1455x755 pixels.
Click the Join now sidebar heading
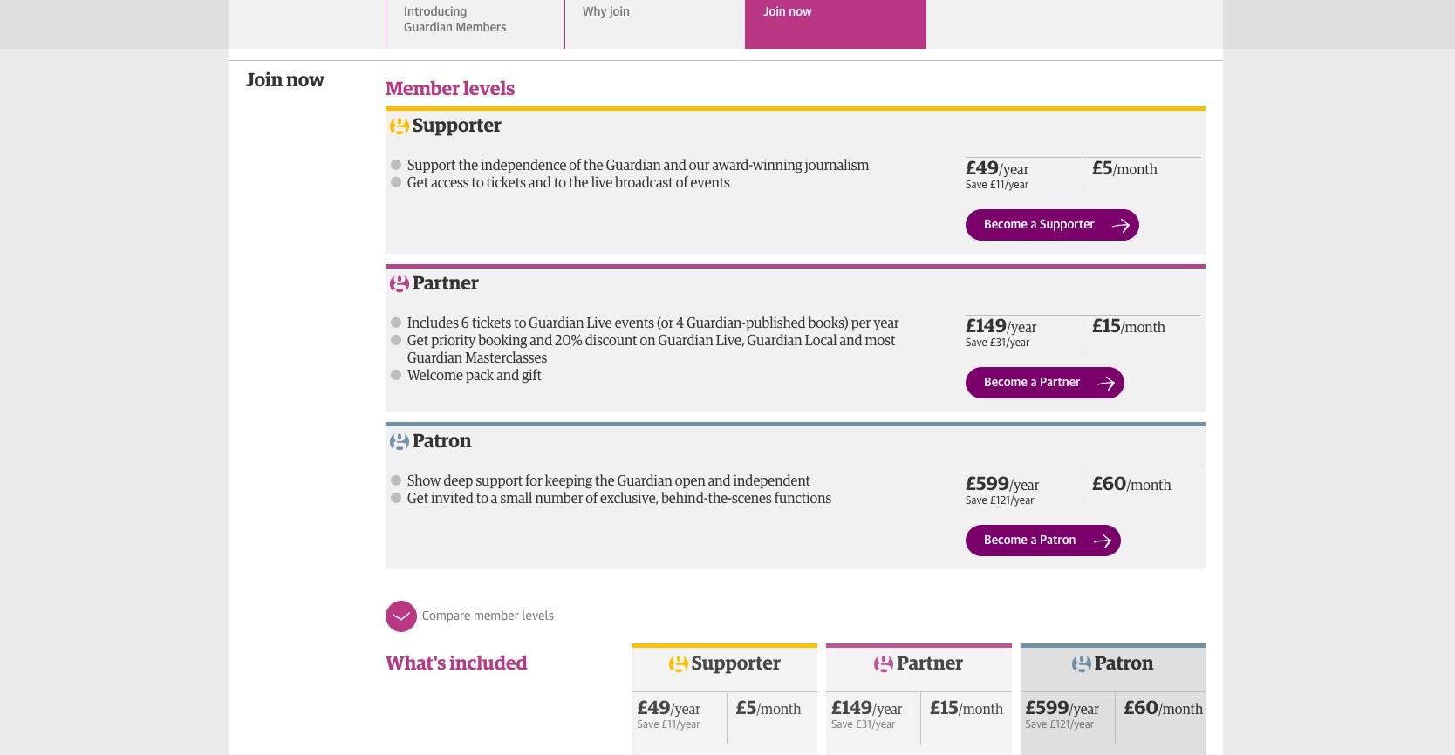pyautogui.click(x=284, y=79)
